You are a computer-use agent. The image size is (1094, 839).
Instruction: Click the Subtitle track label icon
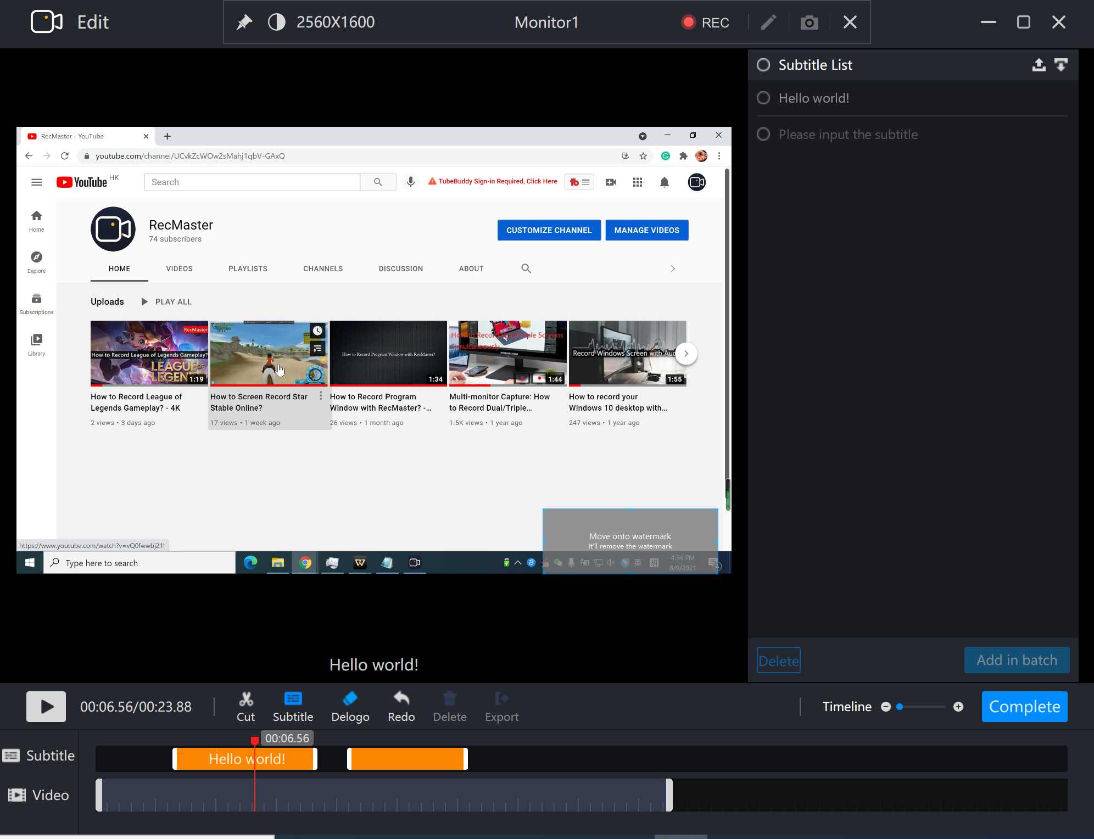[11, 756]
